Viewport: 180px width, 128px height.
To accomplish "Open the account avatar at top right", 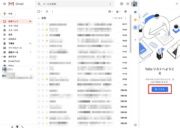I will [x=134, y=4].
